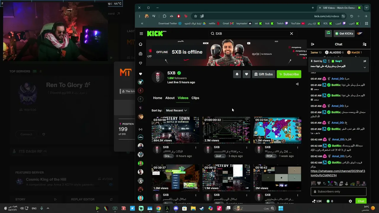Viewport: 379px width, 213px height.
Task: Open the Browse icon in Kick sidebar
Action: pos(141,54)
